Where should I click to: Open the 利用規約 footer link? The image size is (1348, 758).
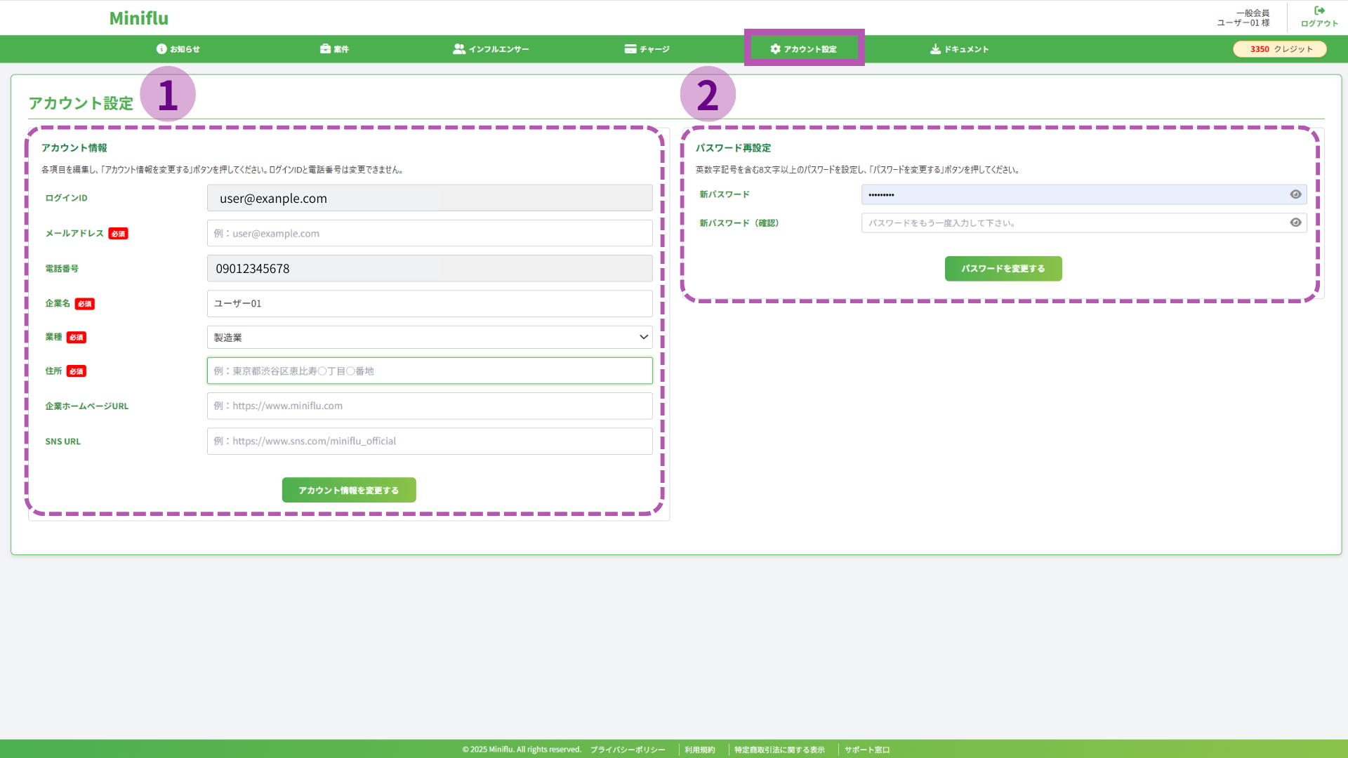(x=699, y=750)
